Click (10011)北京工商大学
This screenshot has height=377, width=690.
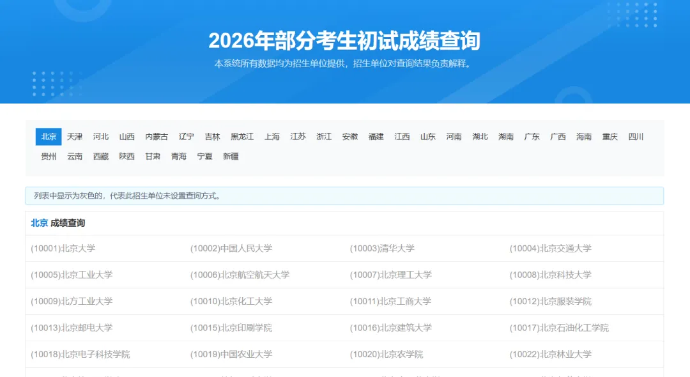point(390,302)
